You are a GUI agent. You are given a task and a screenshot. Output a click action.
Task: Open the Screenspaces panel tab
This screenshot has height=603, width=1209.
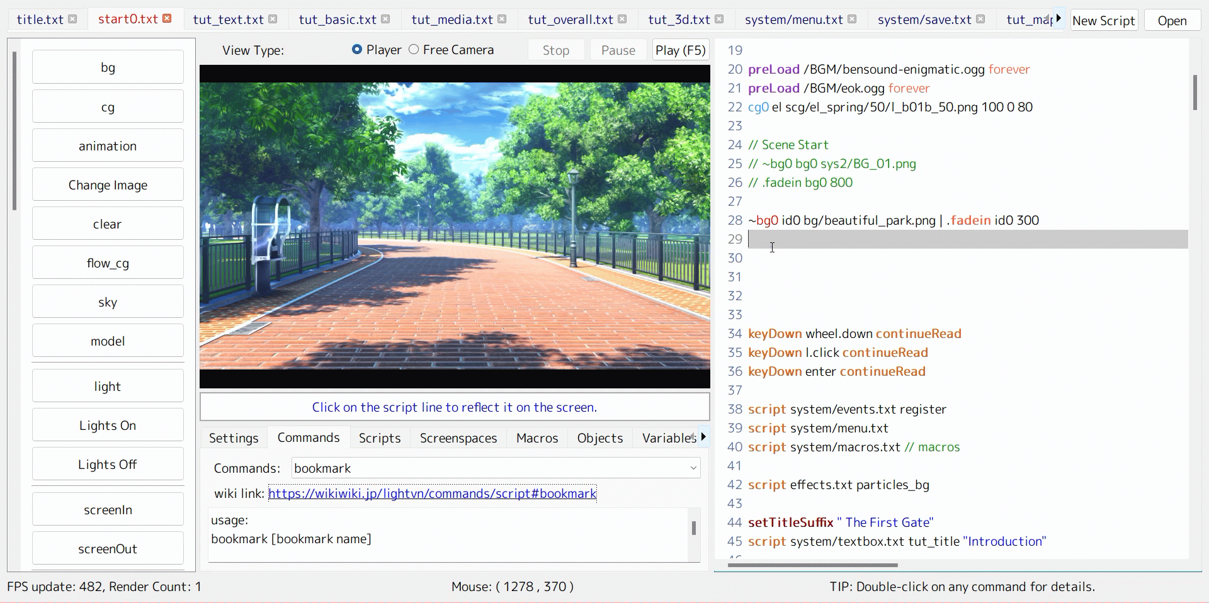[458, 438]
